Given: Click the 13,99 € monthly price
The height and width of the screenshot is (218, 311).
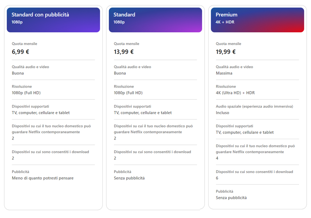Looking at the screenshot, I should tap(124, 52).
